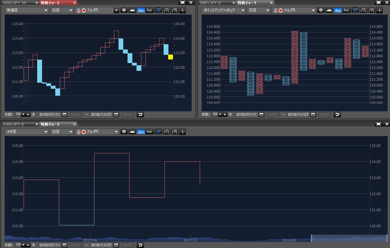
Task: Select Ask price in ポイントアンドフィギュア panel
Action: pos(346,10)
